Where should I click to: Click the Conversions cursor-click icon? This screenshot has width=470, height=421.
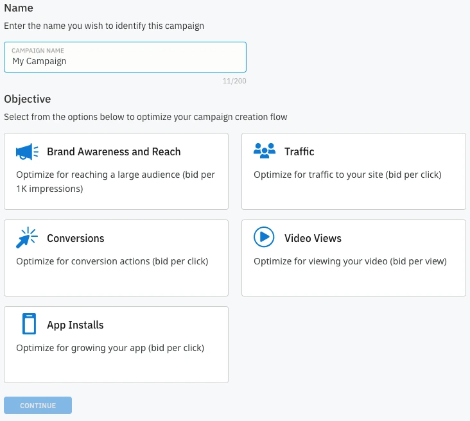pyautogui.click(x=27, y=238)
